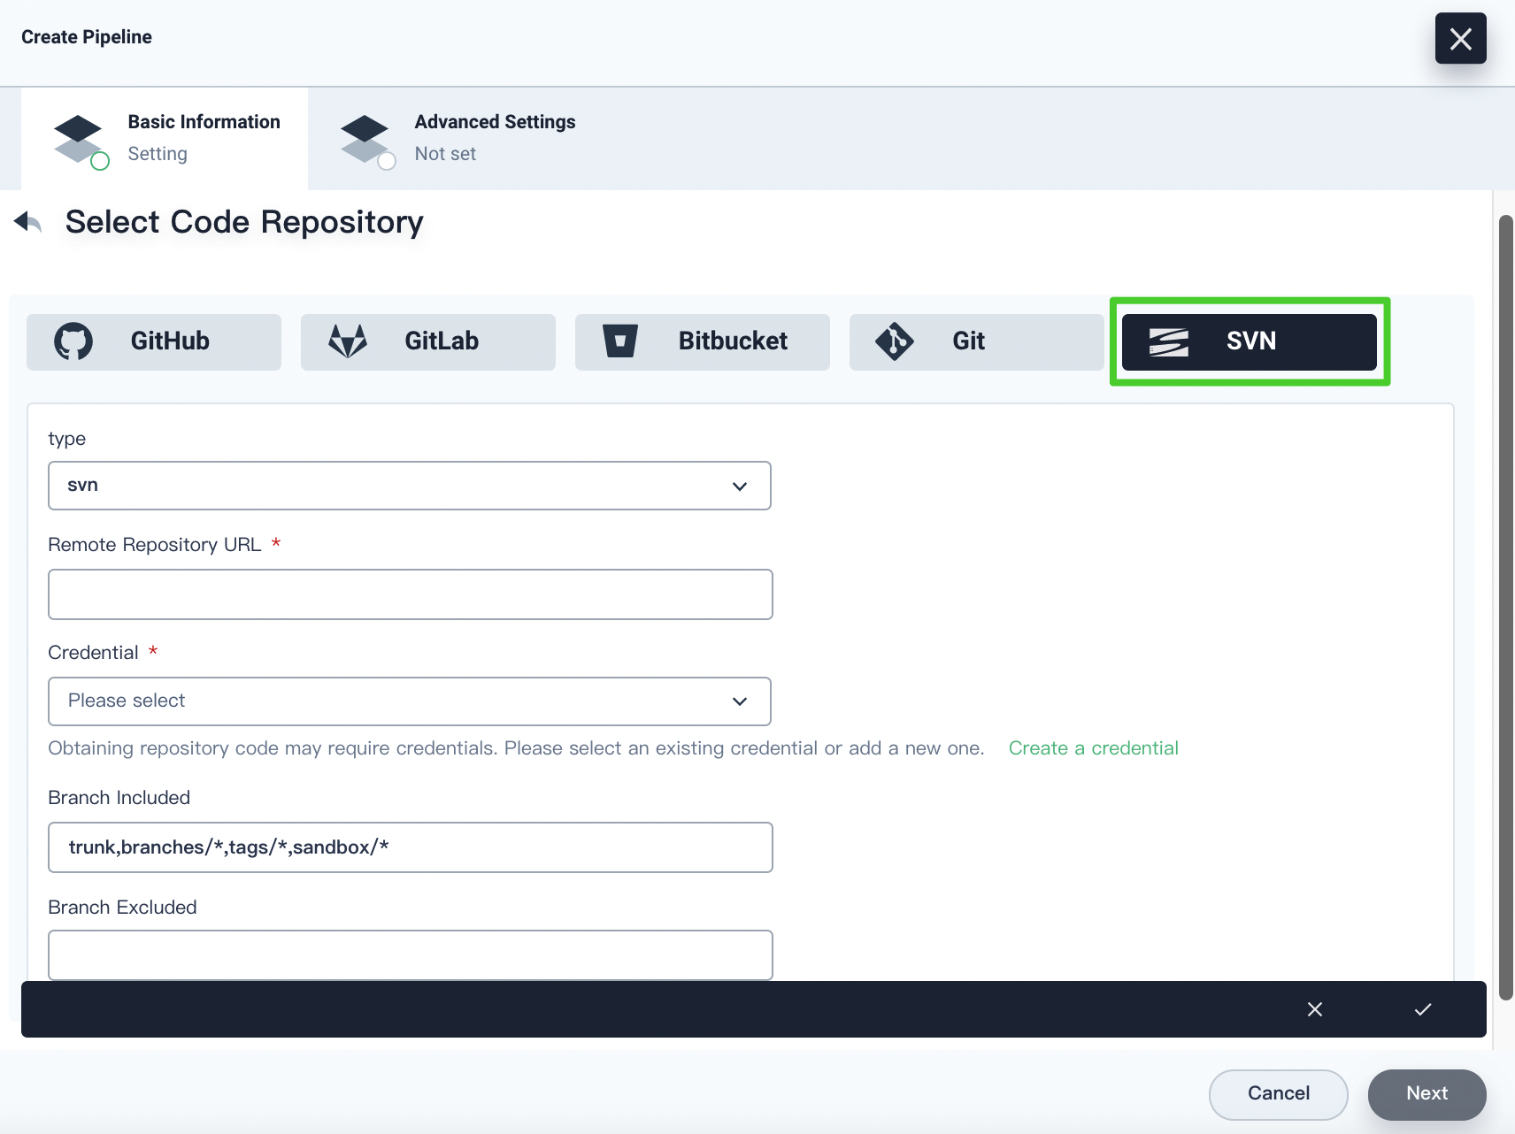Click the Branch Included text field
The height and width of the screenshot is (1134, 1515).
(x=410, y=847)
